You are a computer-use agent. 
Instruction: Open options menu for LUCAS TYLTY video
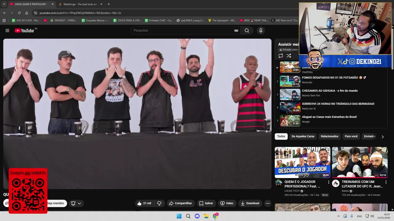[x=329, y=182]
